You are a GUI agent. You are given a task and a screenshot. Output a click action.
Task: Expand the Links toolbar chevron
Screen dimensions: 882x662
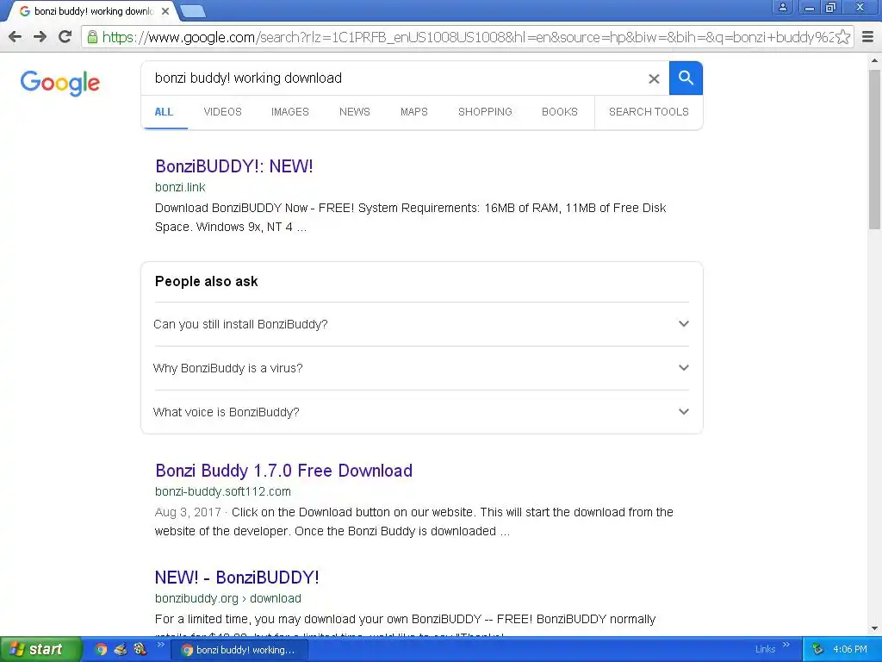click(x=786, y=645)
